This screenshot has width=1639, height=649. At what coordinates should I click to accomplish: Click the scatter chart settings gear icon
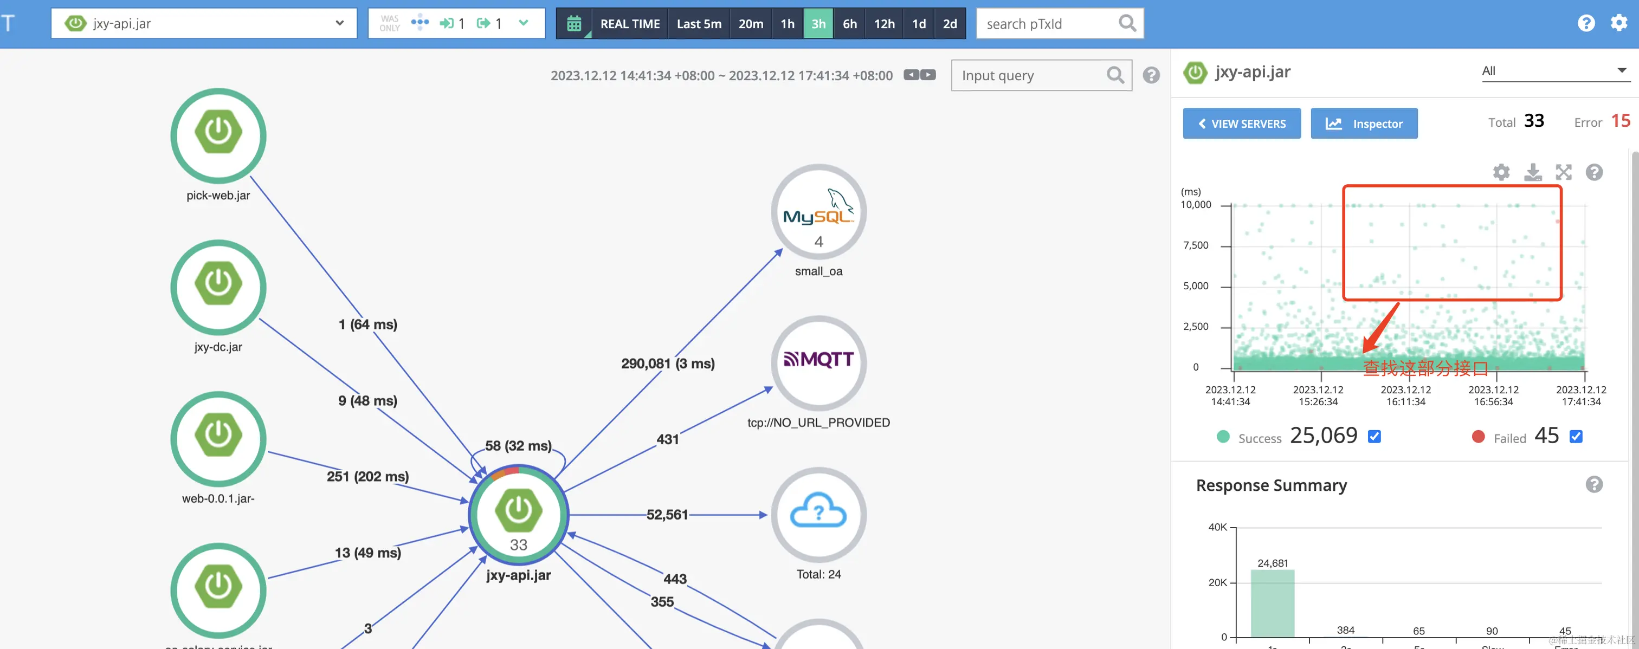click(1501, 172)
